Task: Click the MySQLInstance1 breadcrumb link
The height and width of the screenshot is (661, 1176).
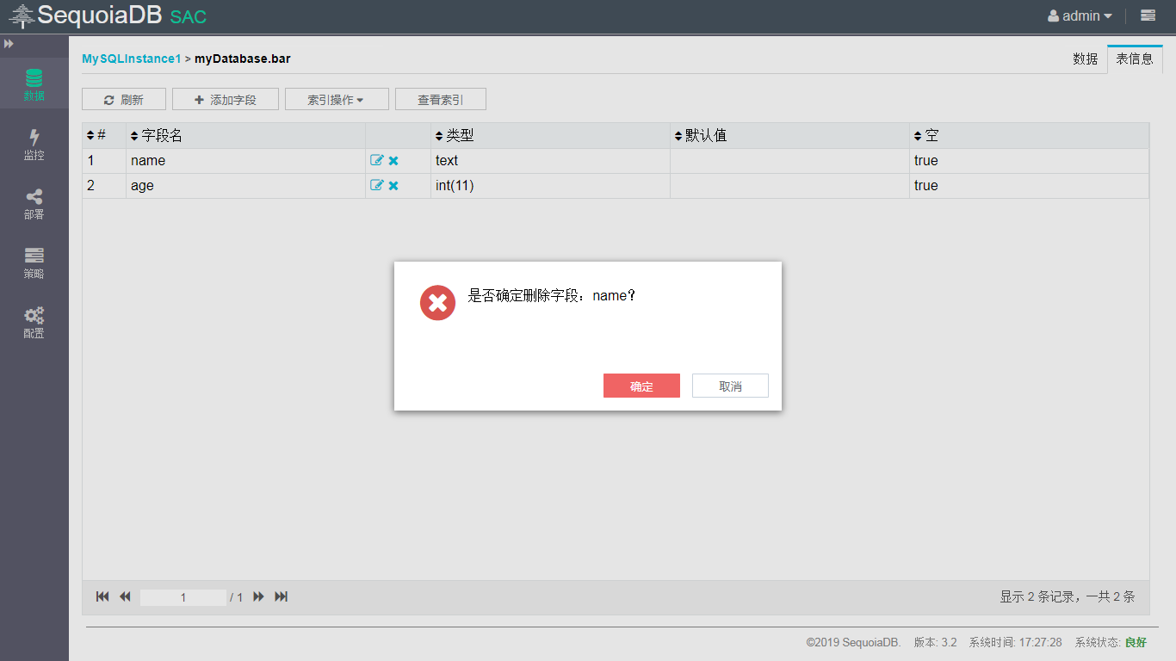Action: [131, 59]
